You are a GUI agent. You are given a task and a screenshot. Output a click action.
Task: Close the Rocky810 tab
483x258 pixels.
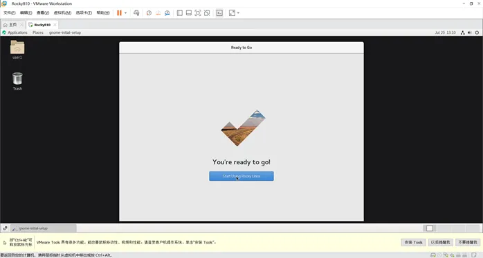[x=55, y=25]
